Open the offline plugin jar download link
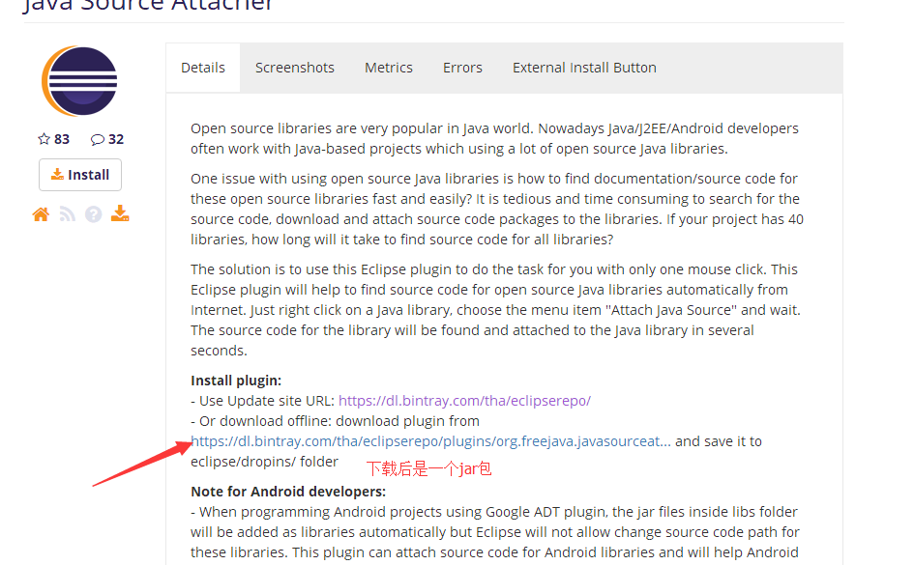This screenshot has height=565, width=914. pos(430,441)
